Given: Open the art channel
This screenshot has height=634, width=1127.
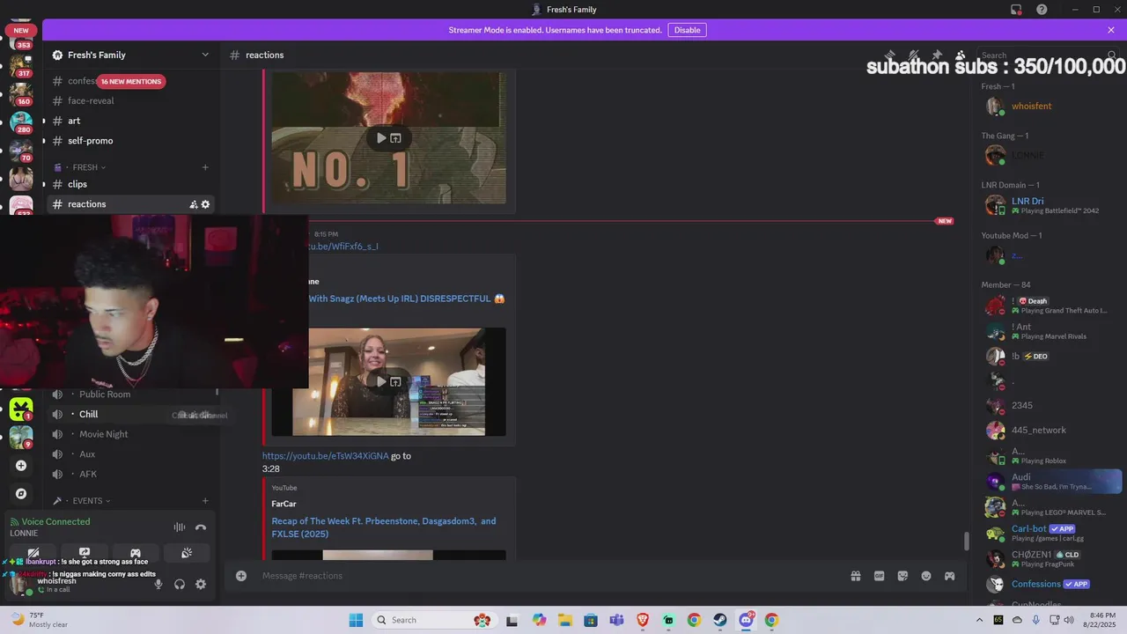Looking at the screenshot, I should point(74,121).
